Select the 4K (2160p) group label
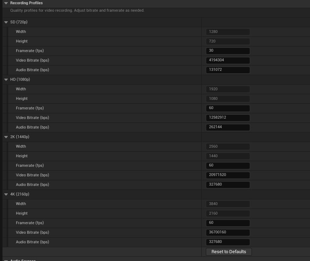The width and height of the screenshot is (310, 261). 20,194
